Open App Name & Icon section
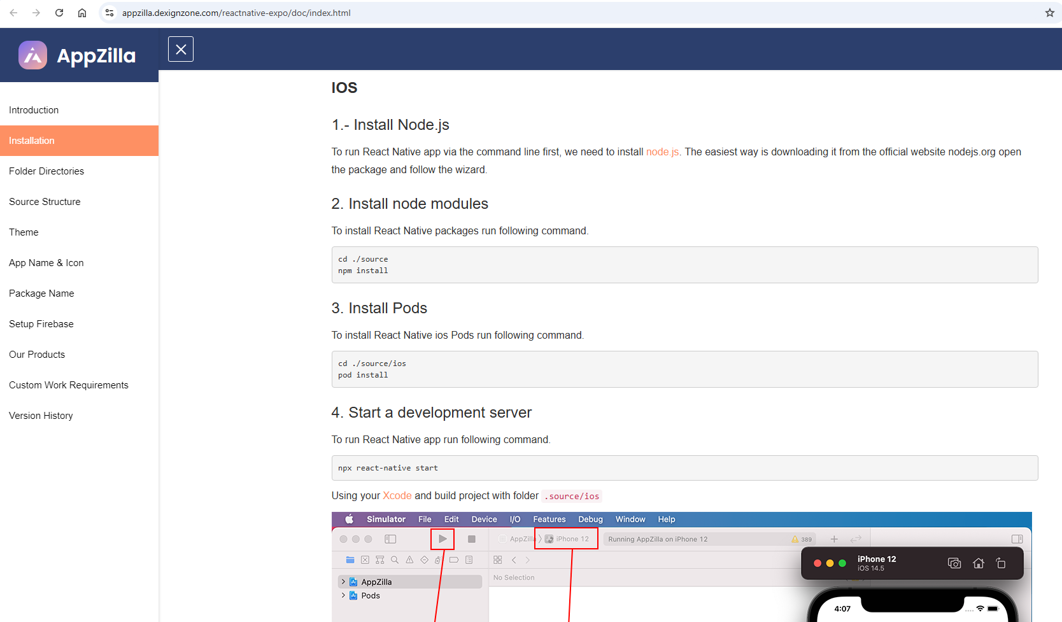 click(79, 263)
